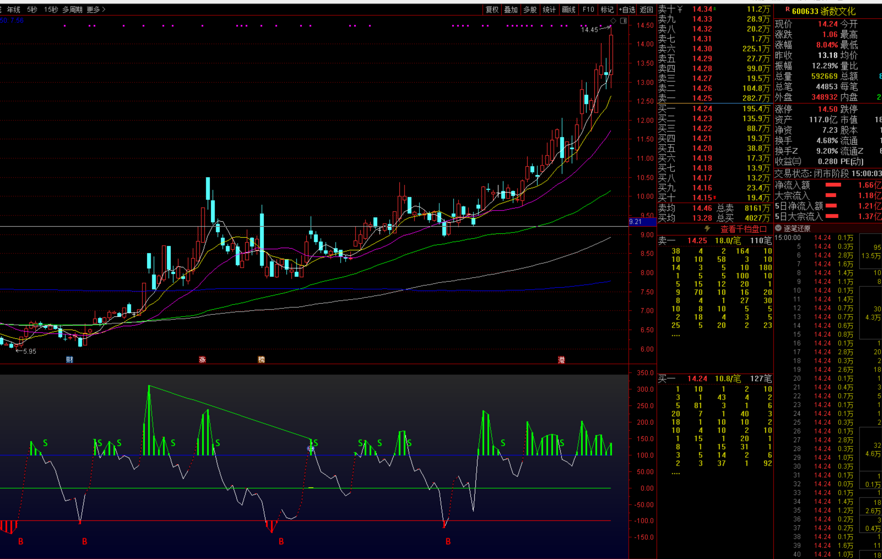Click the rightmost B buy signal in the indicator
This screenshot has width=882, height=559.
tap(448, 541)
